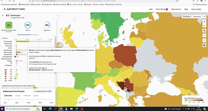Click the time slider handle
The image size is (208, 111).
point(8,99)
